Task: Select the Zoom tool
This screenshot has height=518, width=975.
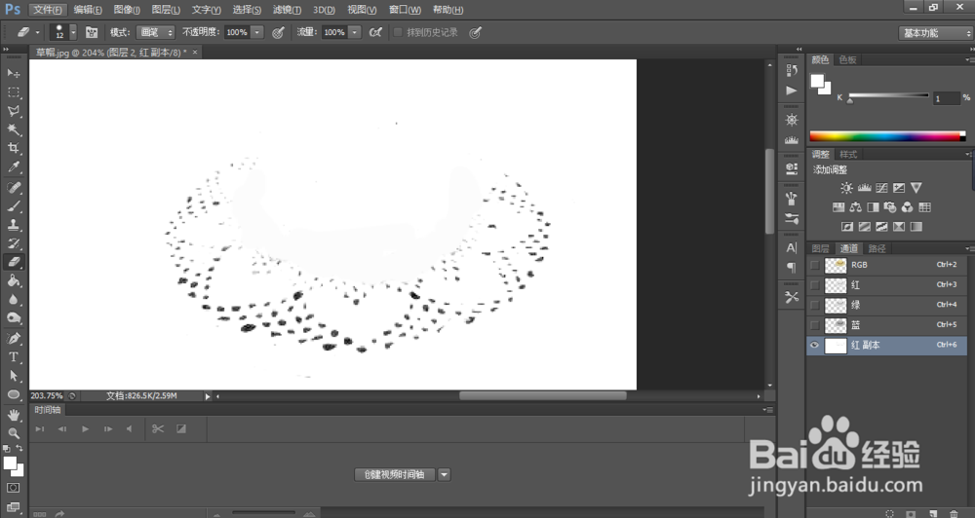Action: 13,433
